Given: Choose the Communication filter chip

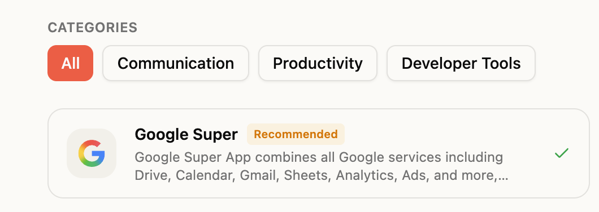Looking at the screenshot, I should 176,63.
